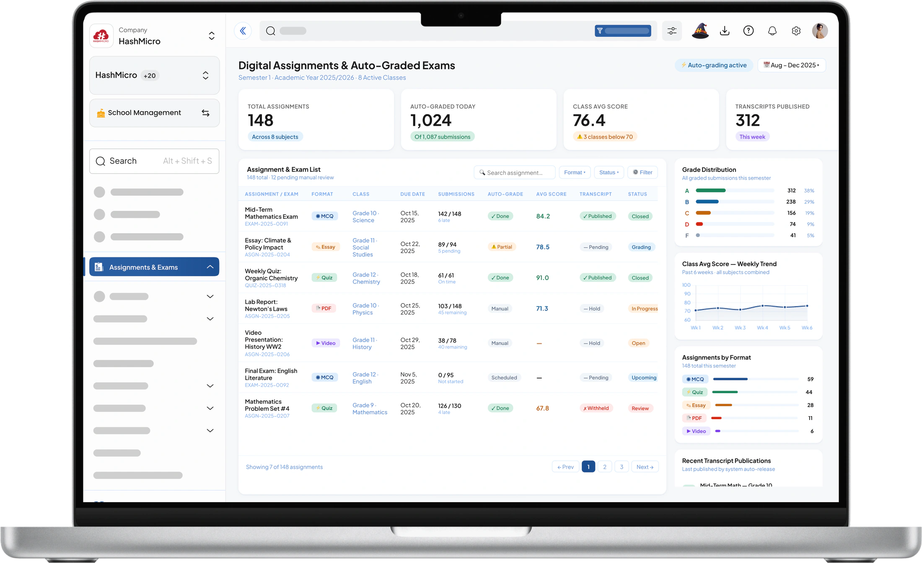Open the Aug – Dec 2025 date range dropdown

791,65
